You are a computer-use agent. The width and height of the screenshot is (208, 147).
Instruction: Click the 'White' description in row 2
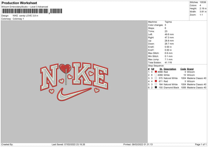(167, 75)
